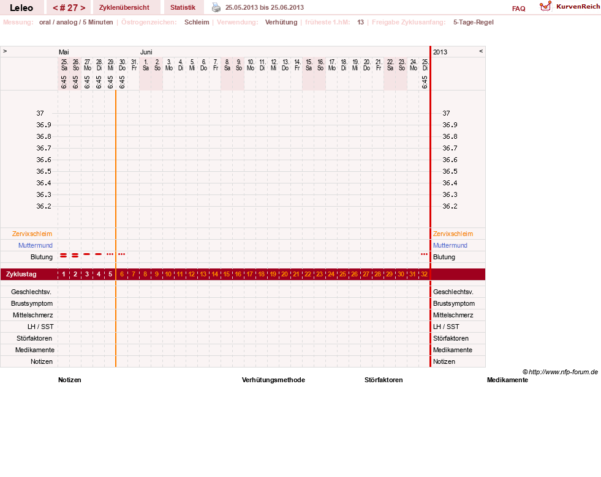Click the right Zervixschleim row label

(x=453, y=234)
